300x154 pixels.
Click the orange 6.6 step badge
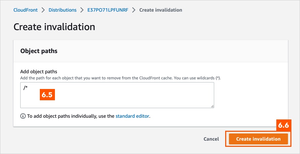[x=284, y=125]
